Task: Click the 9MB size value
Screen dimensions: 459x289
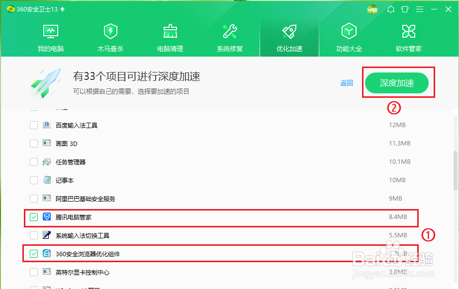Action: 395,199
